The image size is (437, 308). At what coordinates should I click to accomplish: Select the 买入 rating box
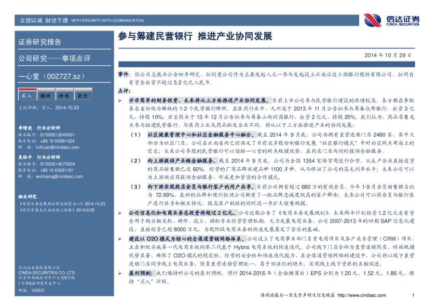pyautogui.click(x=26, y=96)
